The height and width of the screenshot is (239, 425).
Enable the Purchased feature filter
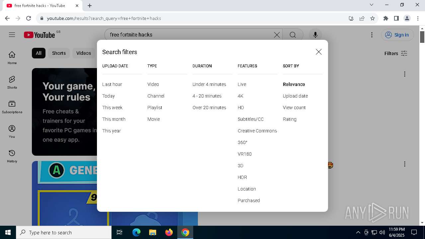(x=249, y=200)
